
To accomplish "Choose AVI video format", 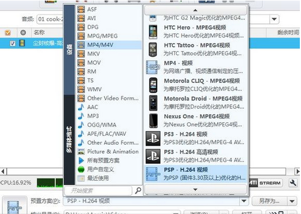I will pos(109,18).
